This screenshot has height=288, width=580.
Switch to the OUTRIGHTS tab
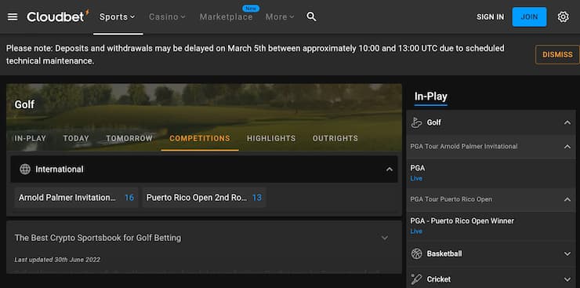[335, 138]
